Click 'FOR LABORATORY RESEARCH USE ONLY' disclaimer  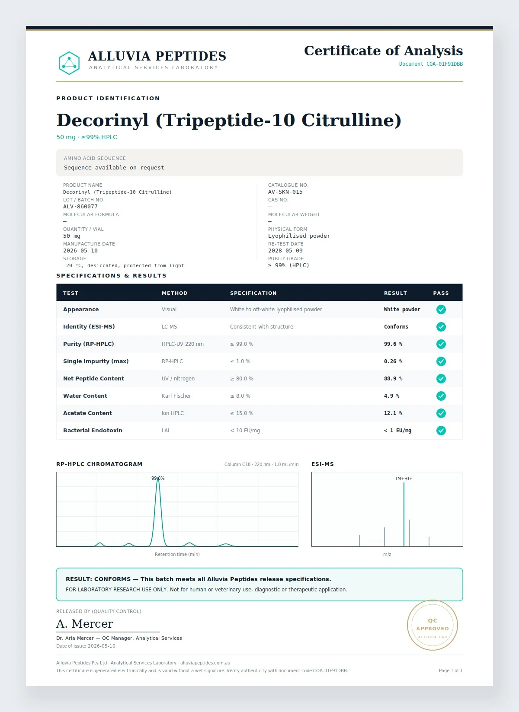point(206,590)
